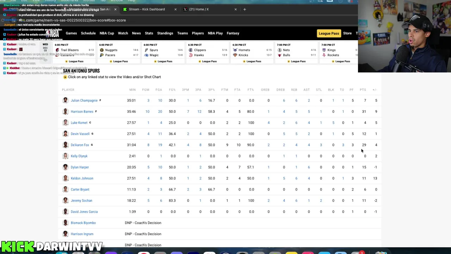Click Devin Vassell player headshot
The image size is (451, 254).
point(65,134)
